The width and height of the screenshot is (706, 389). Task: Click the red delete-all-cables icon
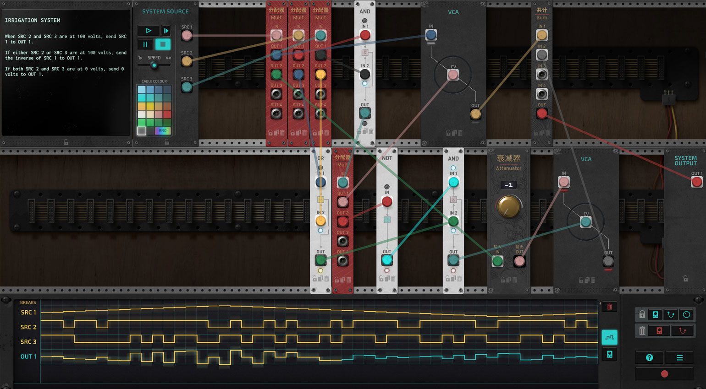pyautogui.click(x=683, y=330)
